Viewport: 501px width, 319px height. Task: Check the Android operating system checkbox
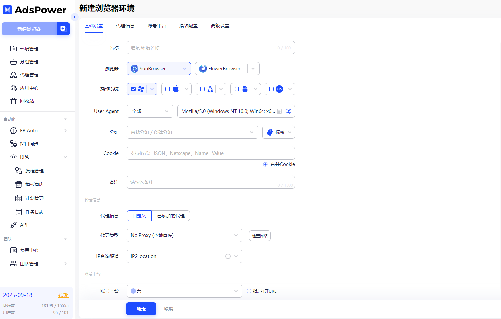(237, 89)
